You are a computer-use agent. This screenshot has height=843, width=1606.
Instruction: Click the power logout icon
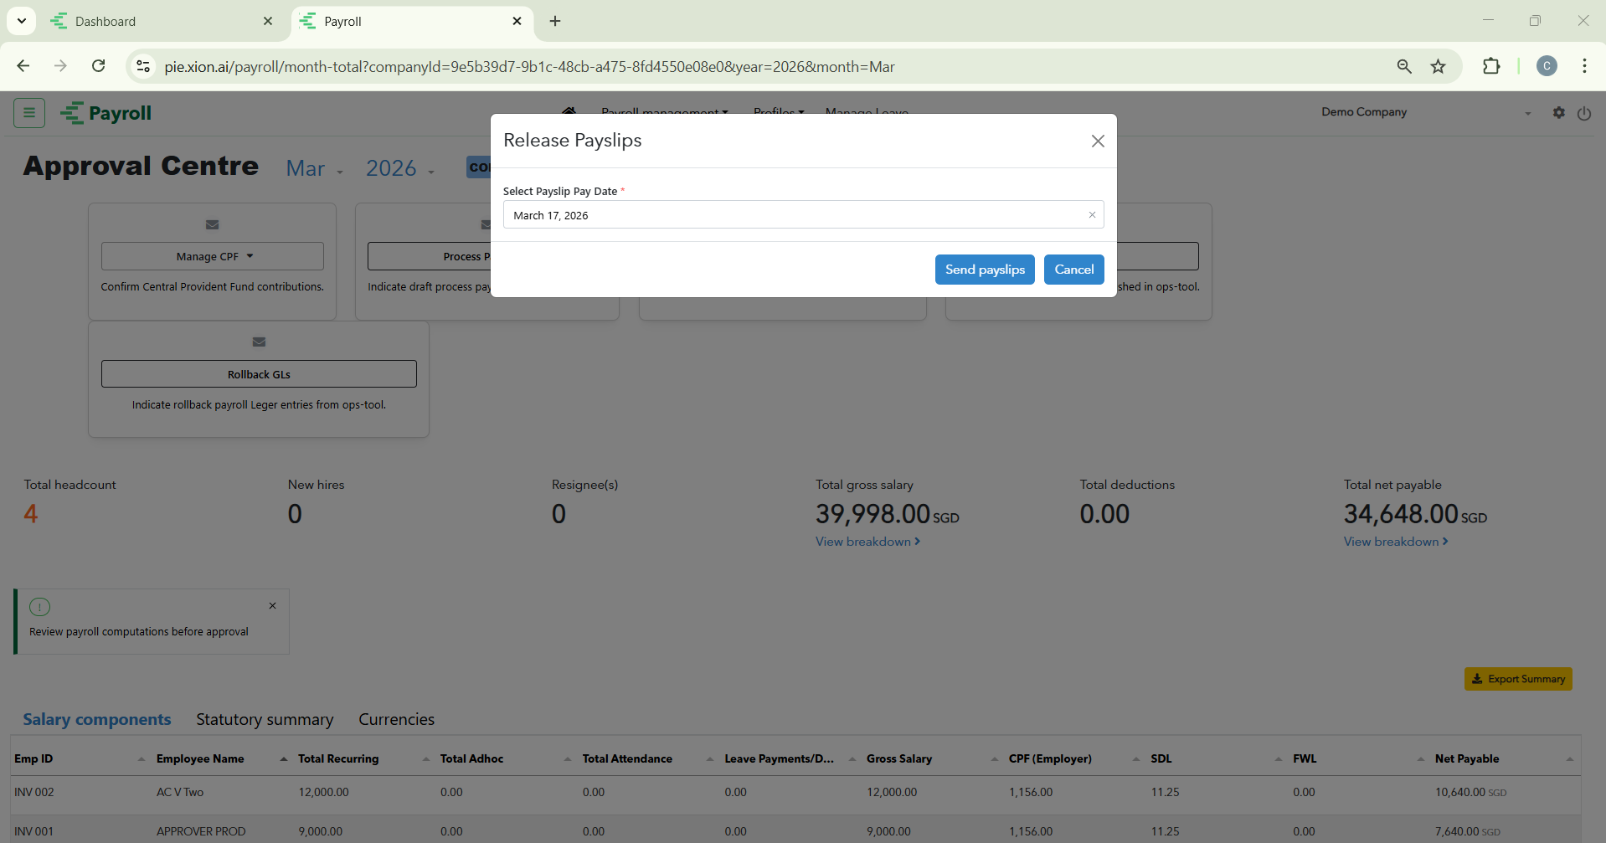coord(1583,114)
